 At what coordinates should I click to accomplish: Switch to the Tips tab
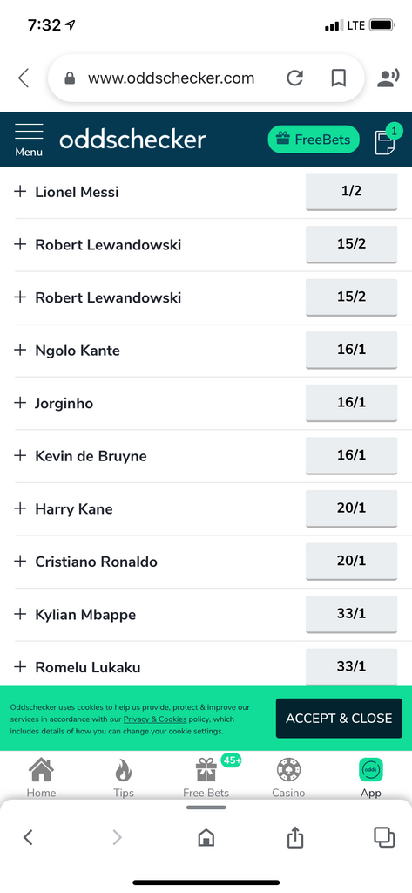pos(124,778)
